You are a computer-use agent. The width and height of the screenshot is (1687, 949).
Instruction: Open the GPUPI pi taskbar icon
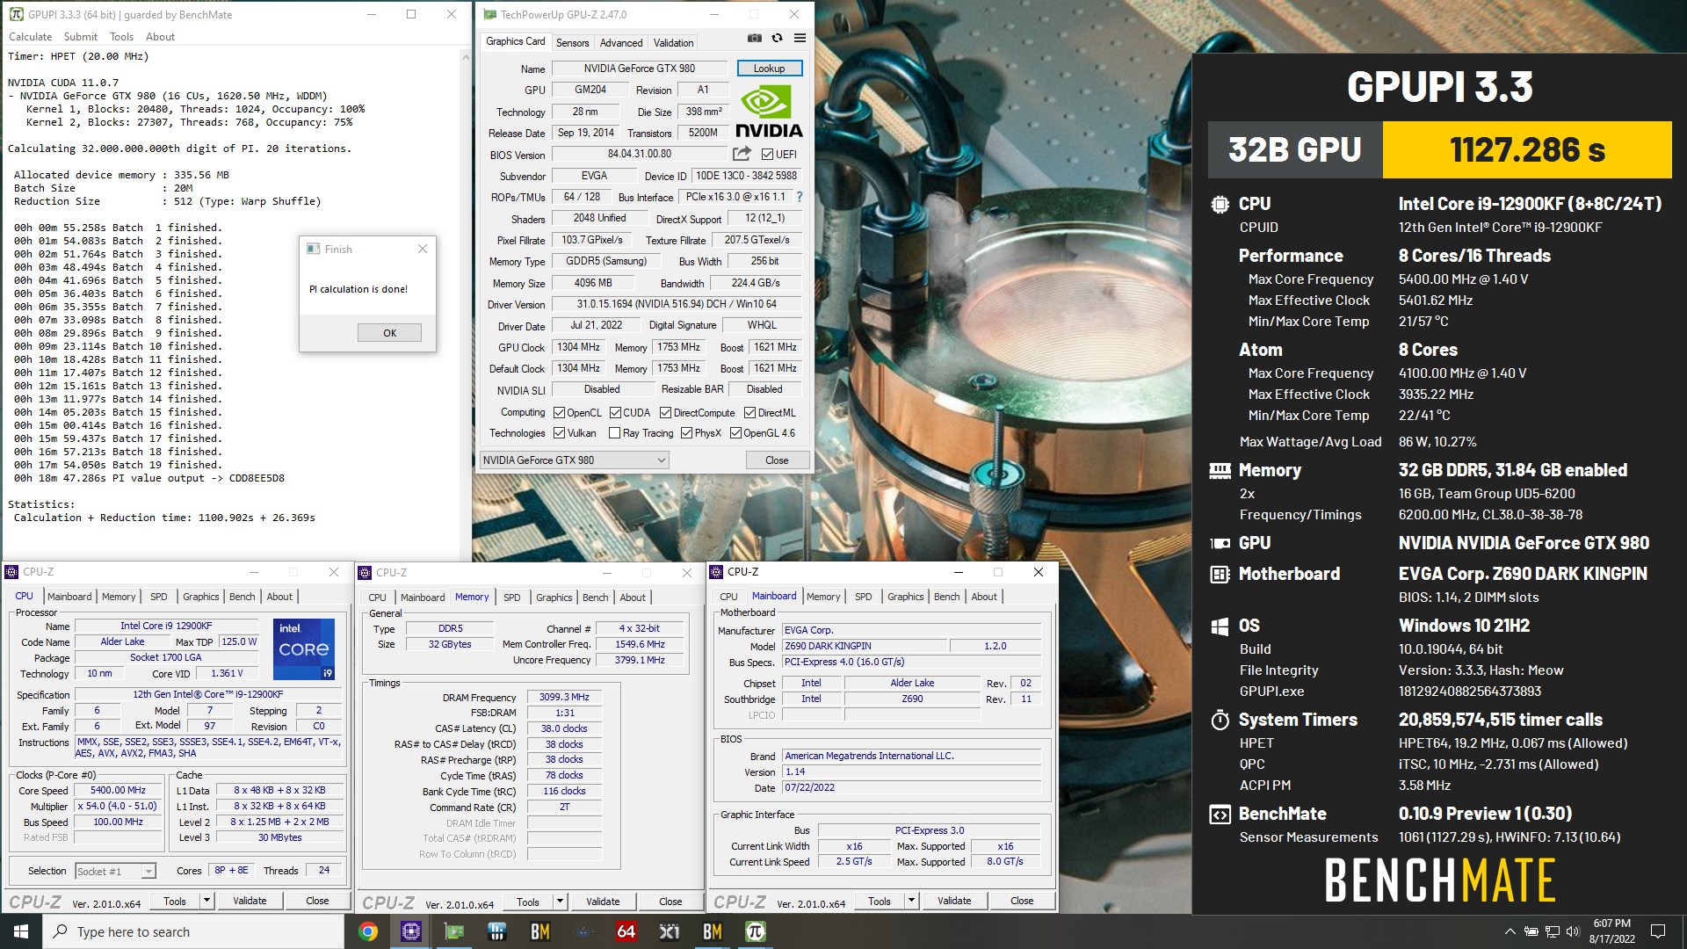pos(755,931)
